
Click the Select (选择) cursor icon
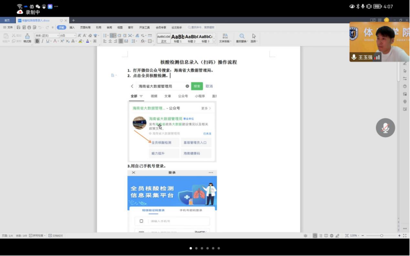pos(254,37)
